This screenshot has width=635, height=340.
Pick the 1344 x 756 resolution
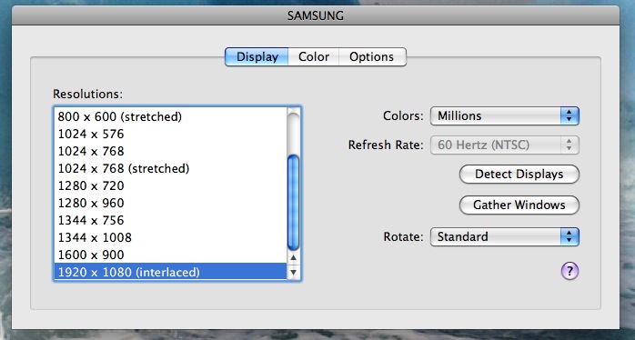pos(170,220)
